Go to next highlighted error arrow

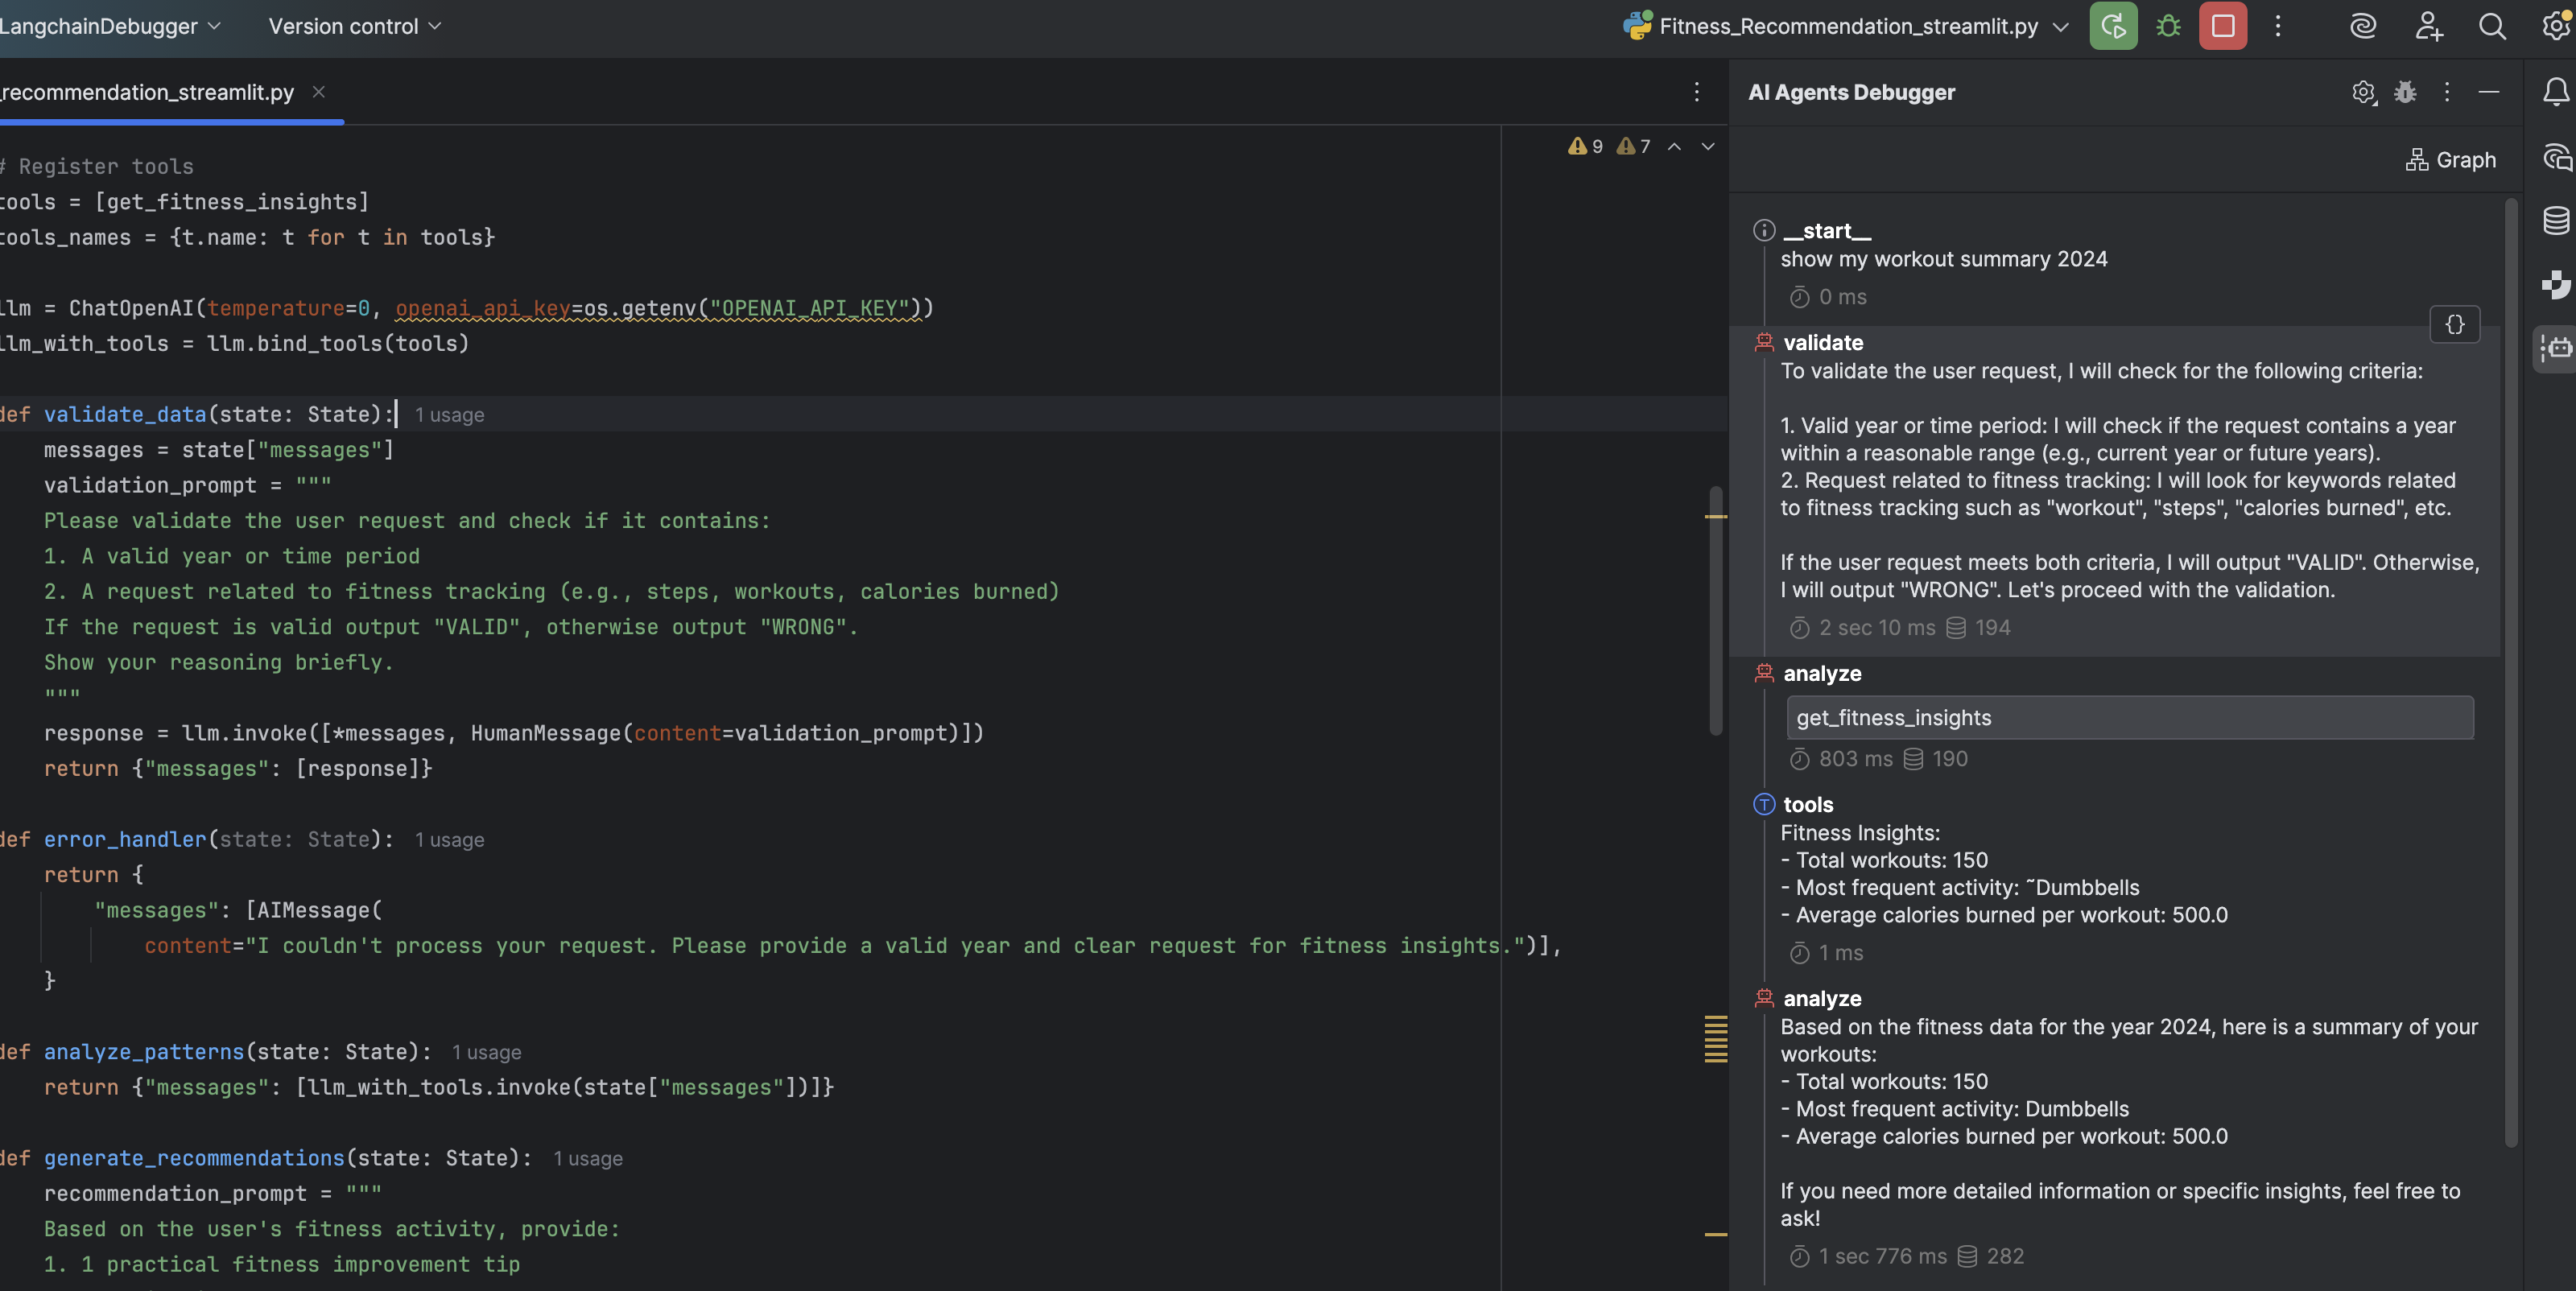tap(1707, 147)
